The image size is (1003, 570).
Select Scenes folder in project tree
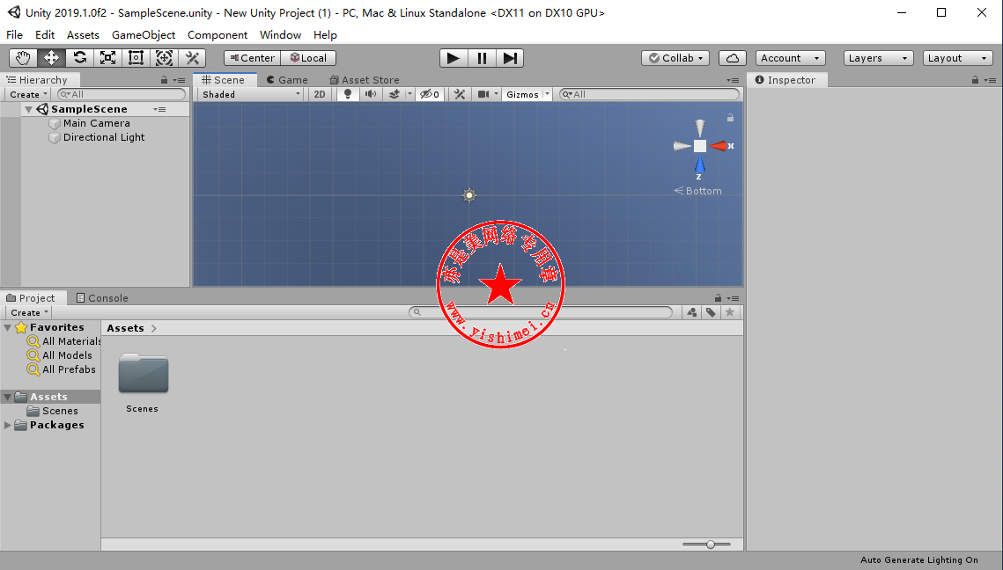tap(53, 411)
